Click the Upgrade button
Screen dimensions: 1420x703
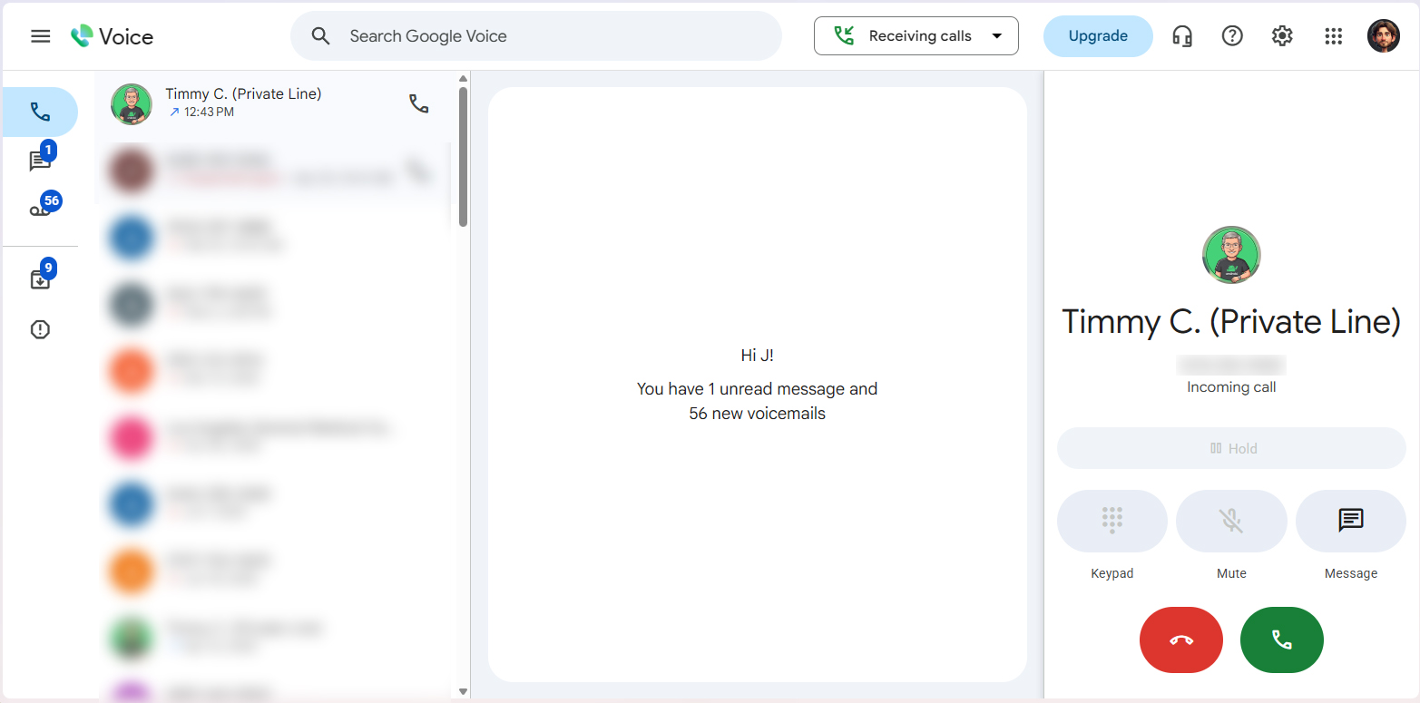click(1098, 36)
